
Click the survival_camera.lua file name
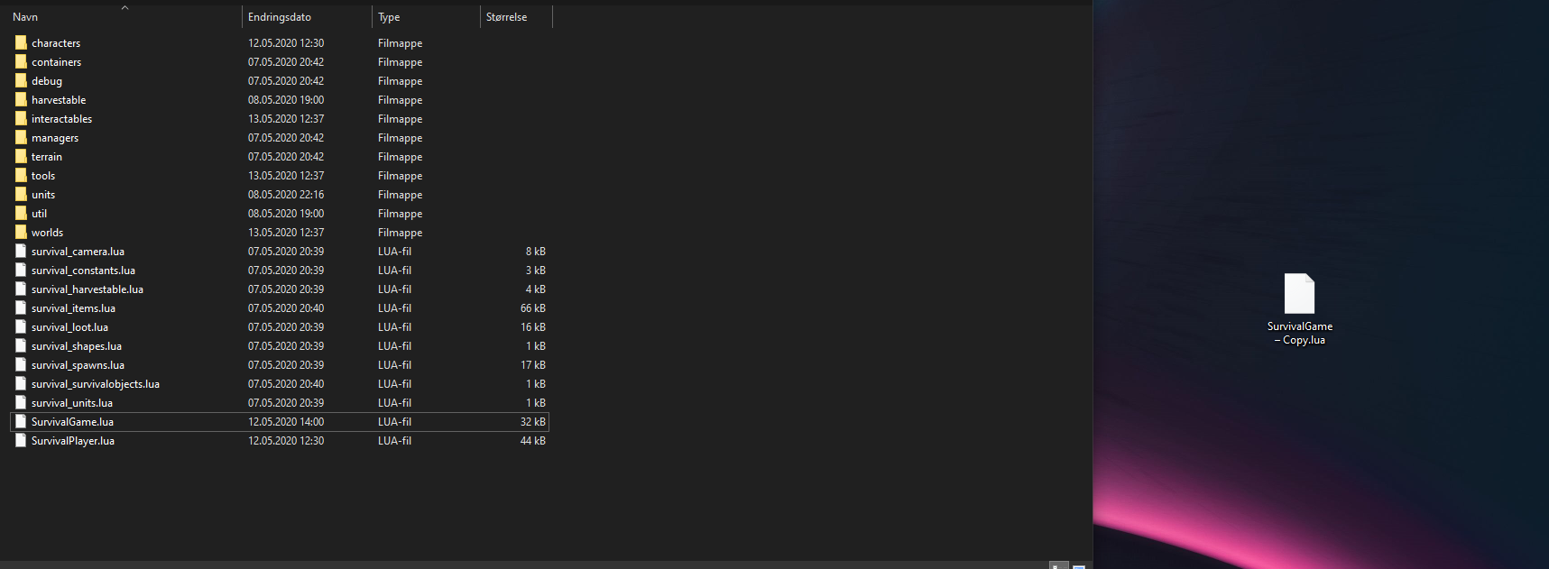(78, 252)
